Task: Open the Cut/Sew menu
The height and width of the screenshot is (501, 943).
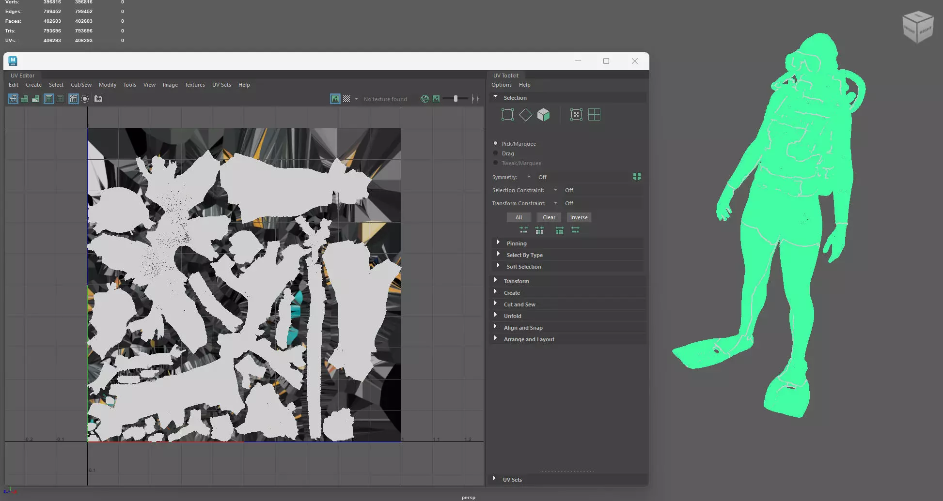Action: 81,85
